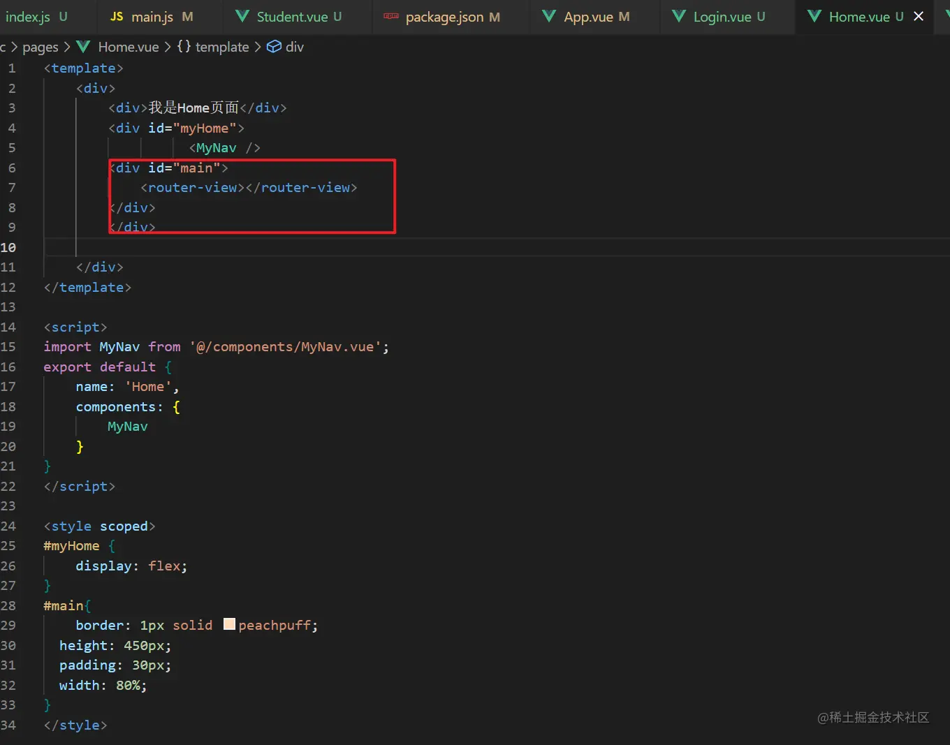Click the components: key on line 18
Image resolution: width=950 pixels, height=745 pixels.
tap(119, 406)
